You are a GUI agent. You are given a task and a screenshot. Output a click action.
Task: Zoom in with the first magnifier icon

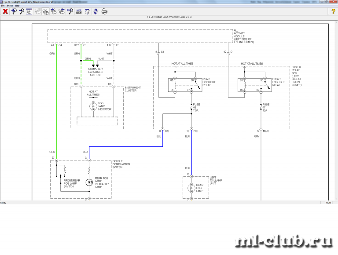[14, 11]
